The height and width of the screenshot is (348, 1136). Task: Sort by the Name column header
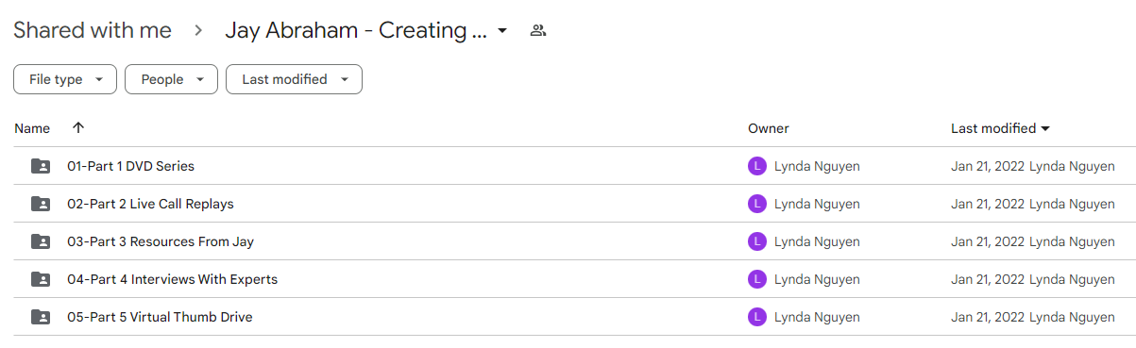[x=32, y=128]
